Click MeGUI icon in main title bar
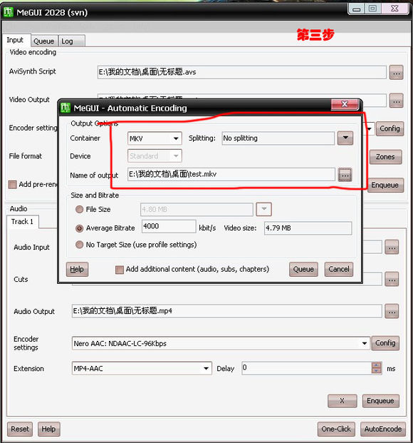Image resolution: width=413 pixels, height=443 pixels. pyautogui.click(x=8, y=12)
